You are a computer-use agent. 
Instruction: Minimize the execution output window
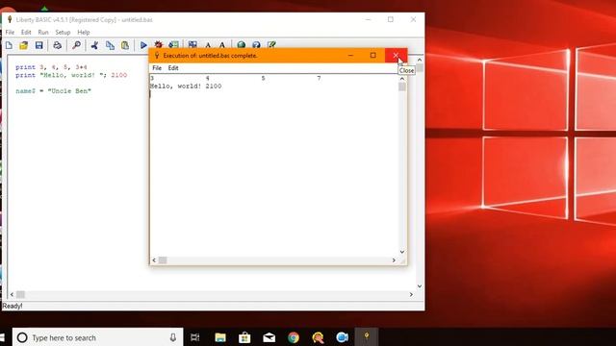point(350,56)
